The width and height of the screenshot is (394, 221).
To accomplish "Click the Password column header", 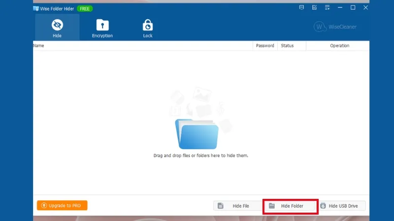I will 265,46.
